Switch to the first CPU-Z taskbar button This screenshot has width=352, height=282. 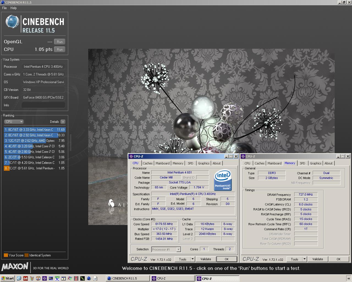[x=172, y=278]
